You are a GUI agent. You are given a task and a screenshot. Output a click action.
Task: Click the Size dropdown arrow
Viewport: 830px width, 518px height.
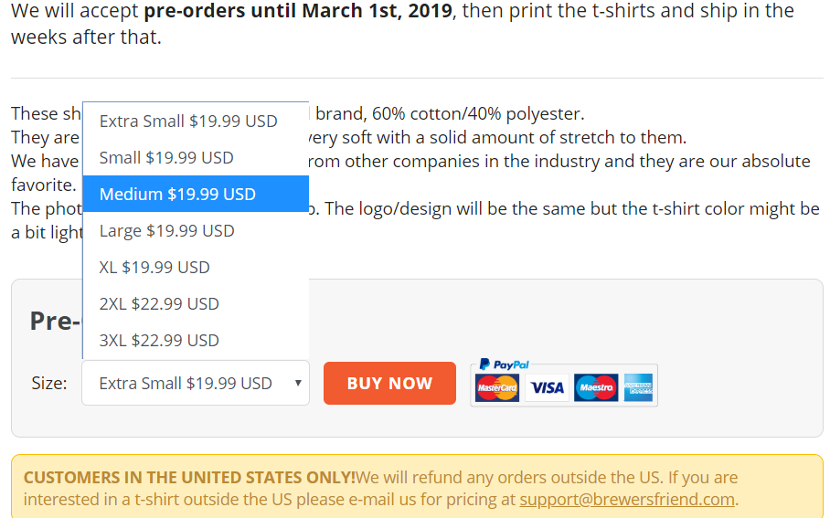[x=298, y=383]
